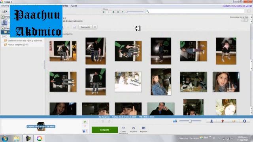Image resolution: width=253 pixels, height=142 pixels.
Task: Click the camcorder app icon in the taskbar
Action: (28, 138)
